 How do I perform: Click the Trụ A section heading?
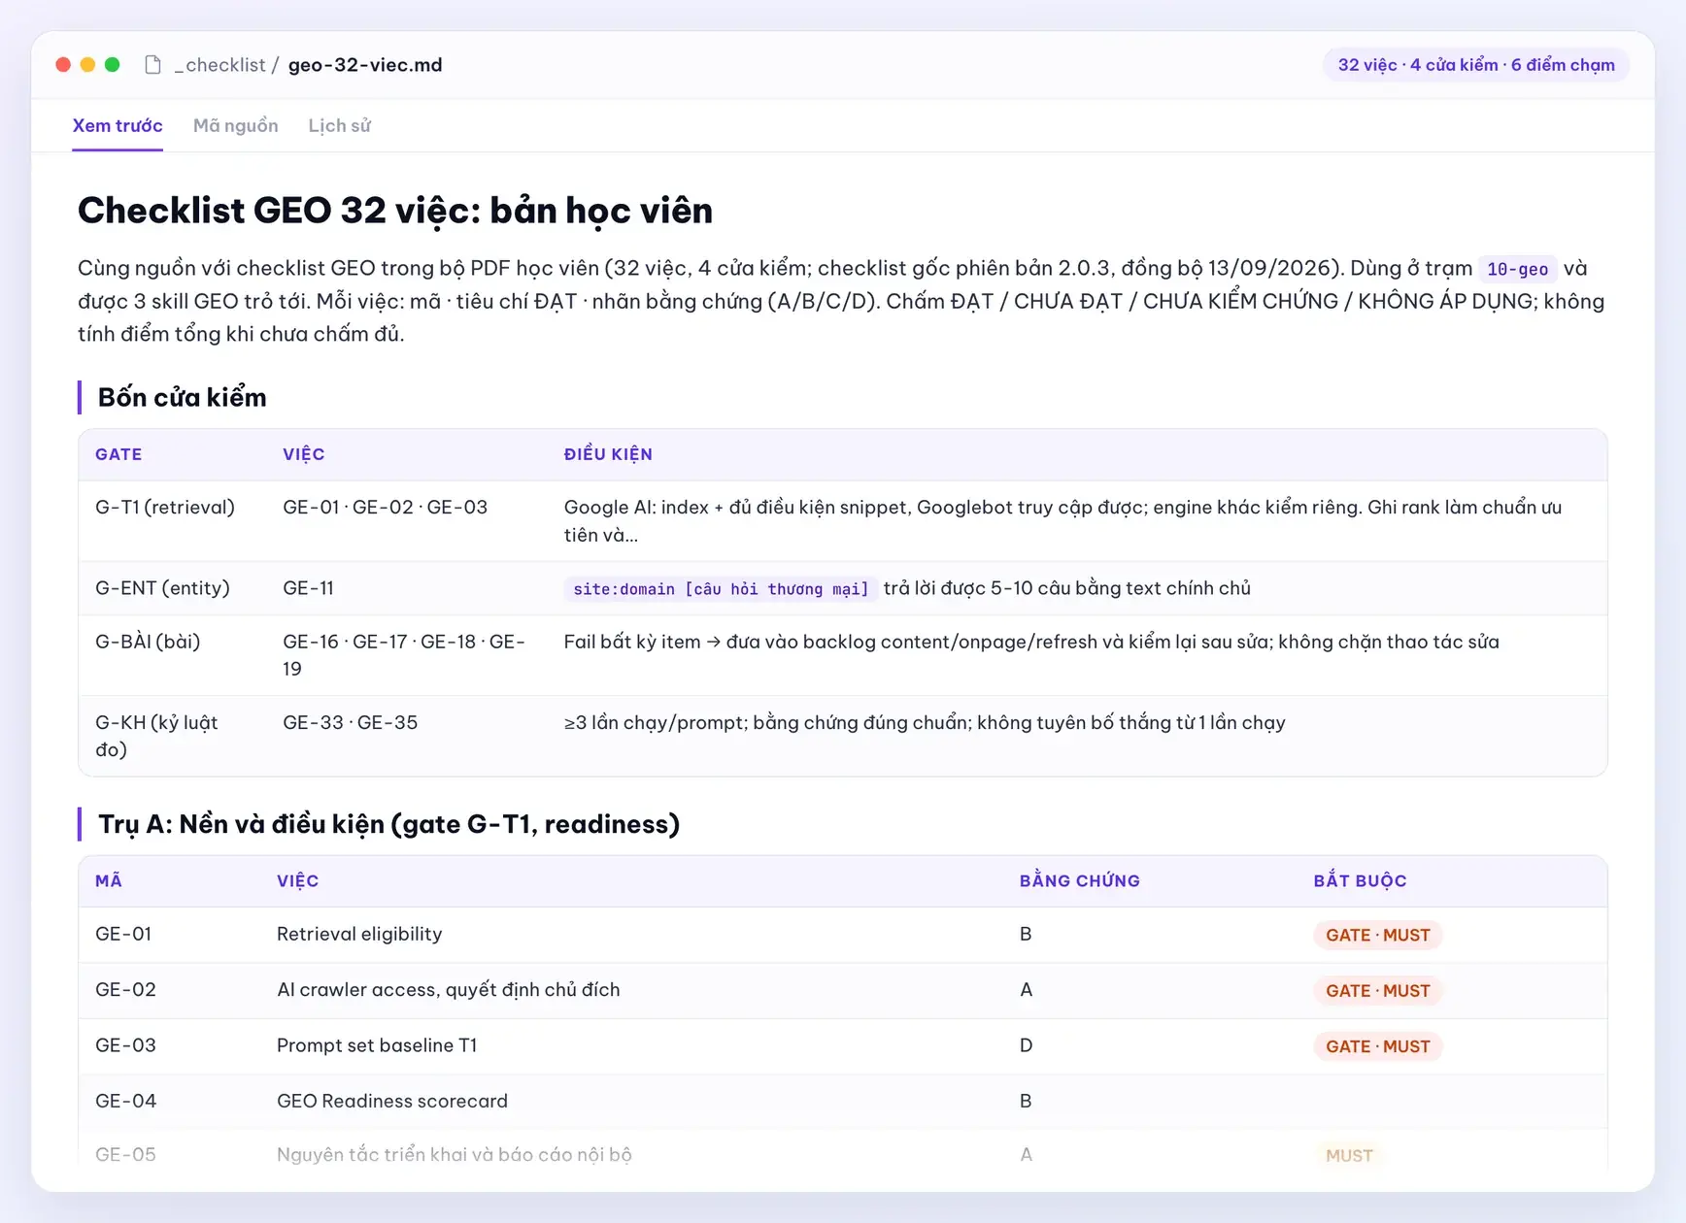(x=388, y=824)
